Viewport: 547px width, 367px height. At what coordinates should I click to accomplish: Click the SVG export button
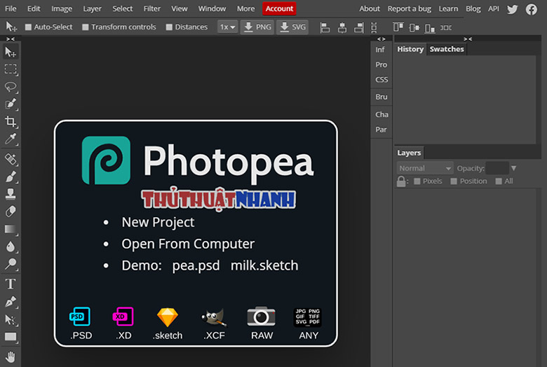pos(292,27)
